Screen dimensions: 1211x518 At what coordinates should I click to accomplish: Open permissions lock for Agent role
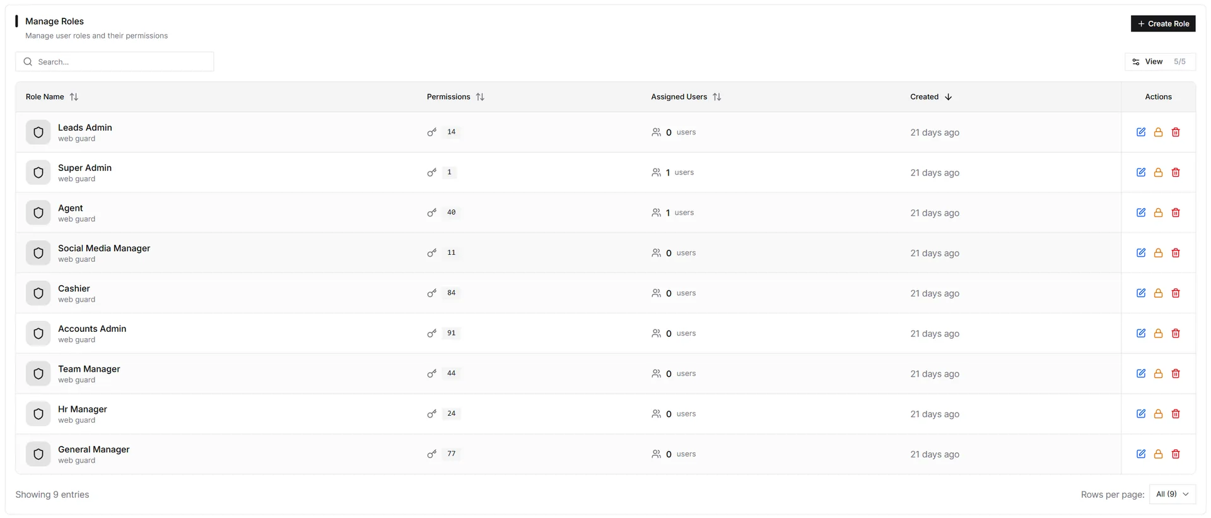coord(1158,213)
